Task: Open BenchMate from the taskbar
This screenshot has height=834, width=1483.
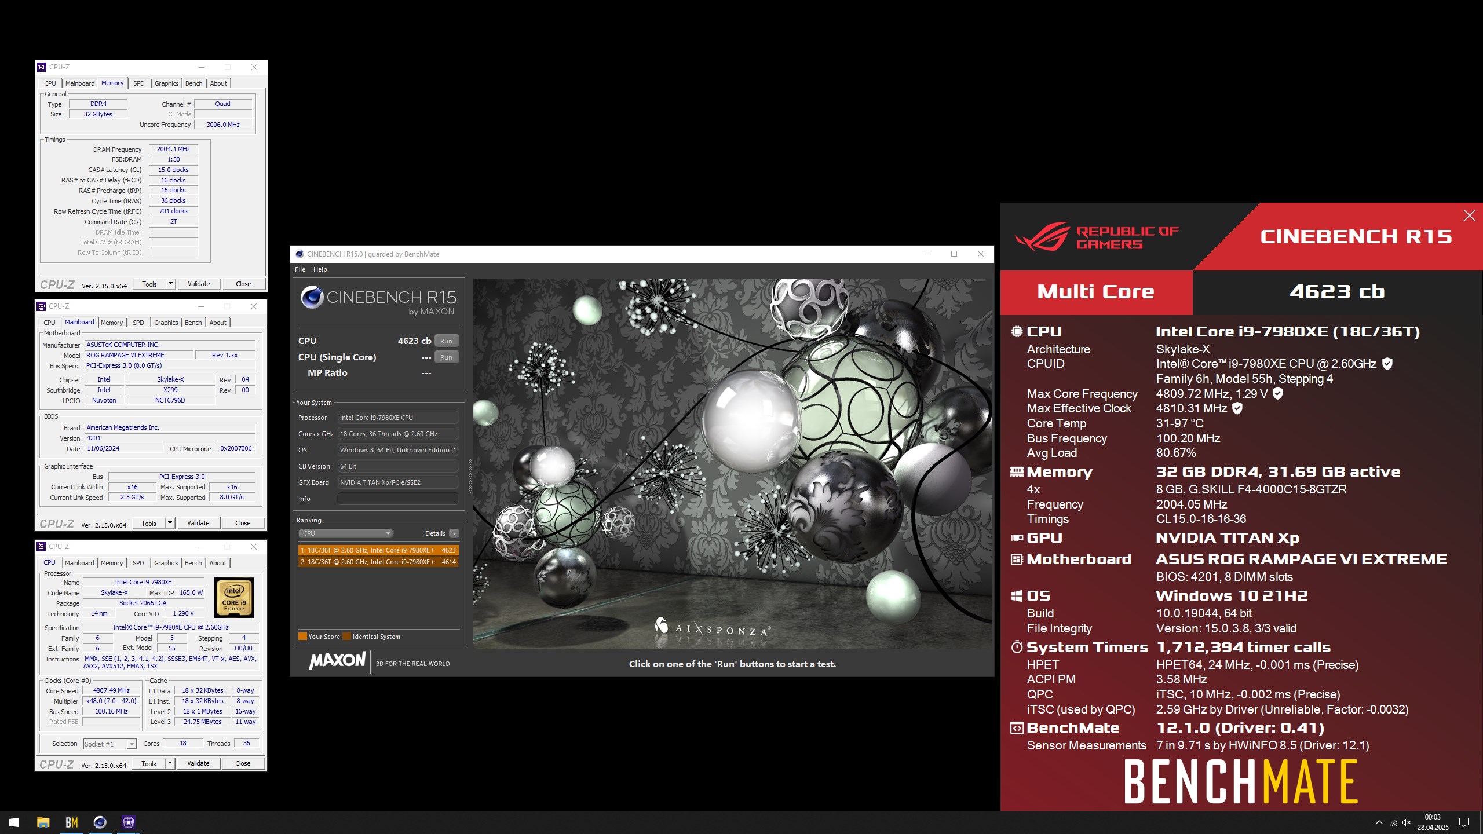Action: point(71,822)
